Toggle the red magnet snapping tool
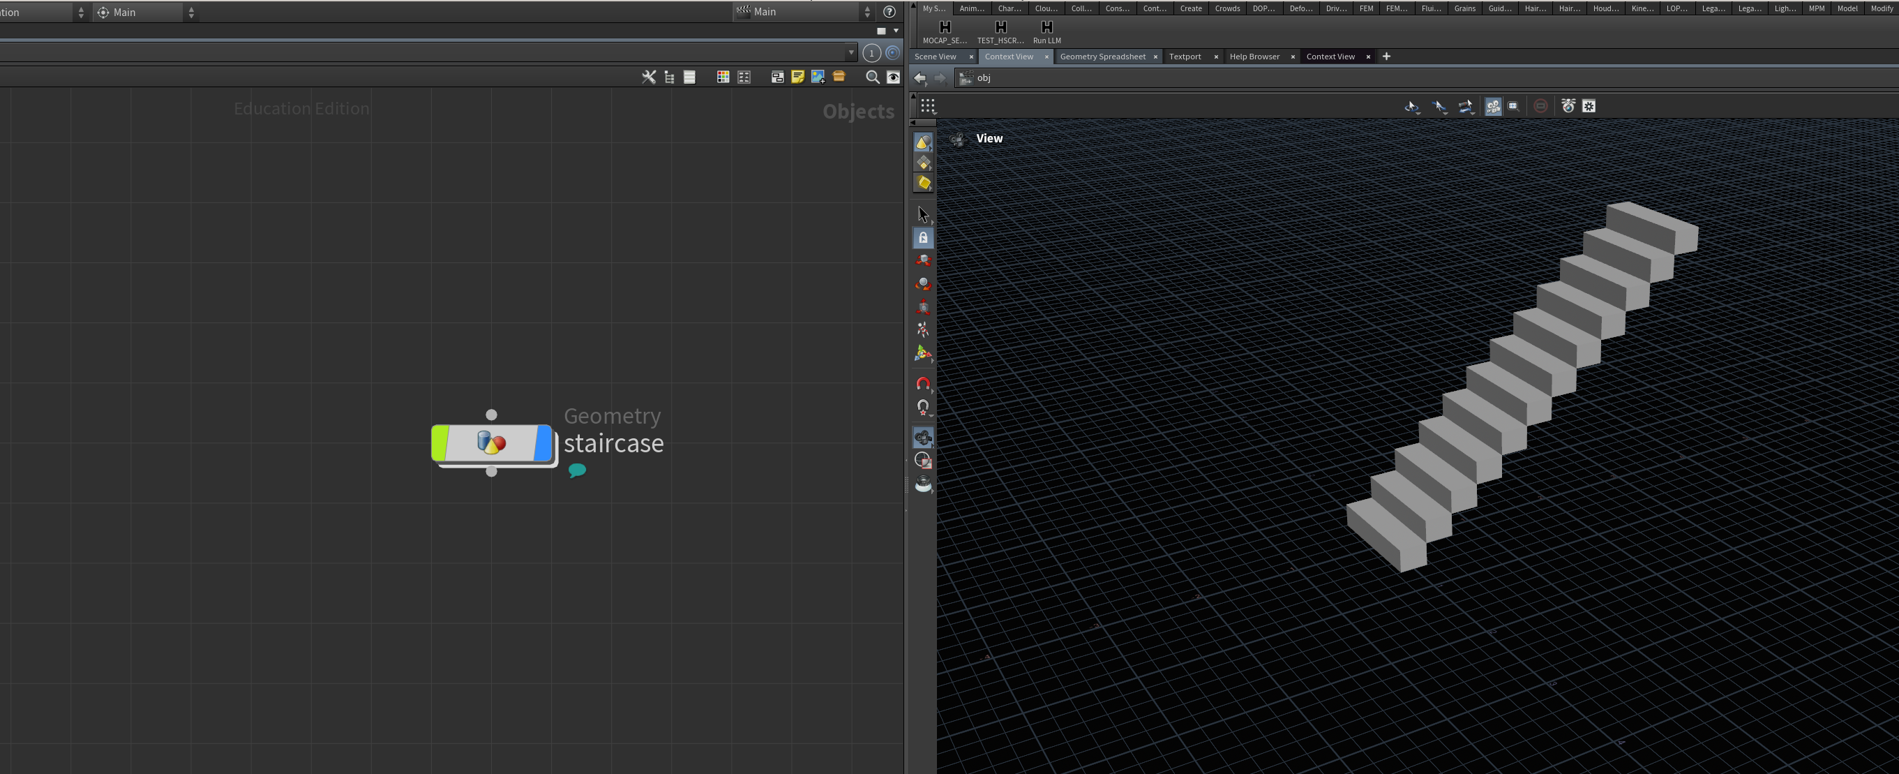Image resolution: width=1899 pixels, height=774 pixels. click(923, 383)
